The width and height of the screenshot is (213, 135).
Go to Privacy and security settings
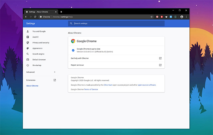41,42
